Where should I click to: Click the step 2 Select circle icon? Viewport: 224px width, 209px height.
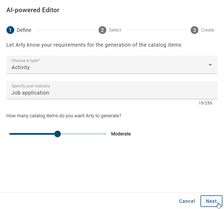(102, 30)
